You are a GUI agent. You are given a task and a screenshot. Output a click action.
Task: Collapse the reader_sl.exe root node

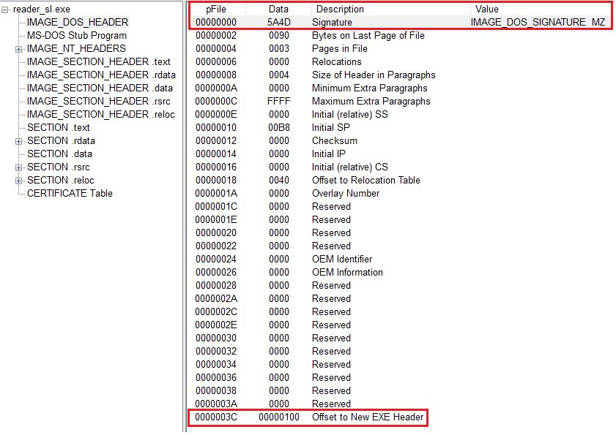click(4, 10)
